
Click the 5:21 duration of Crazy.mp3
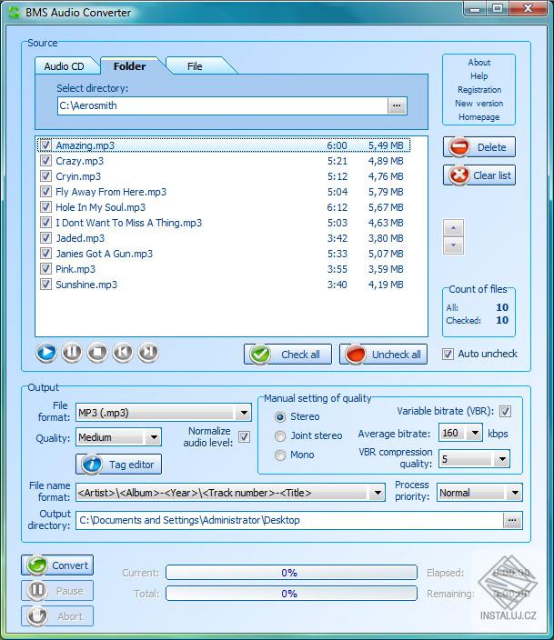[x=337, y=161]
